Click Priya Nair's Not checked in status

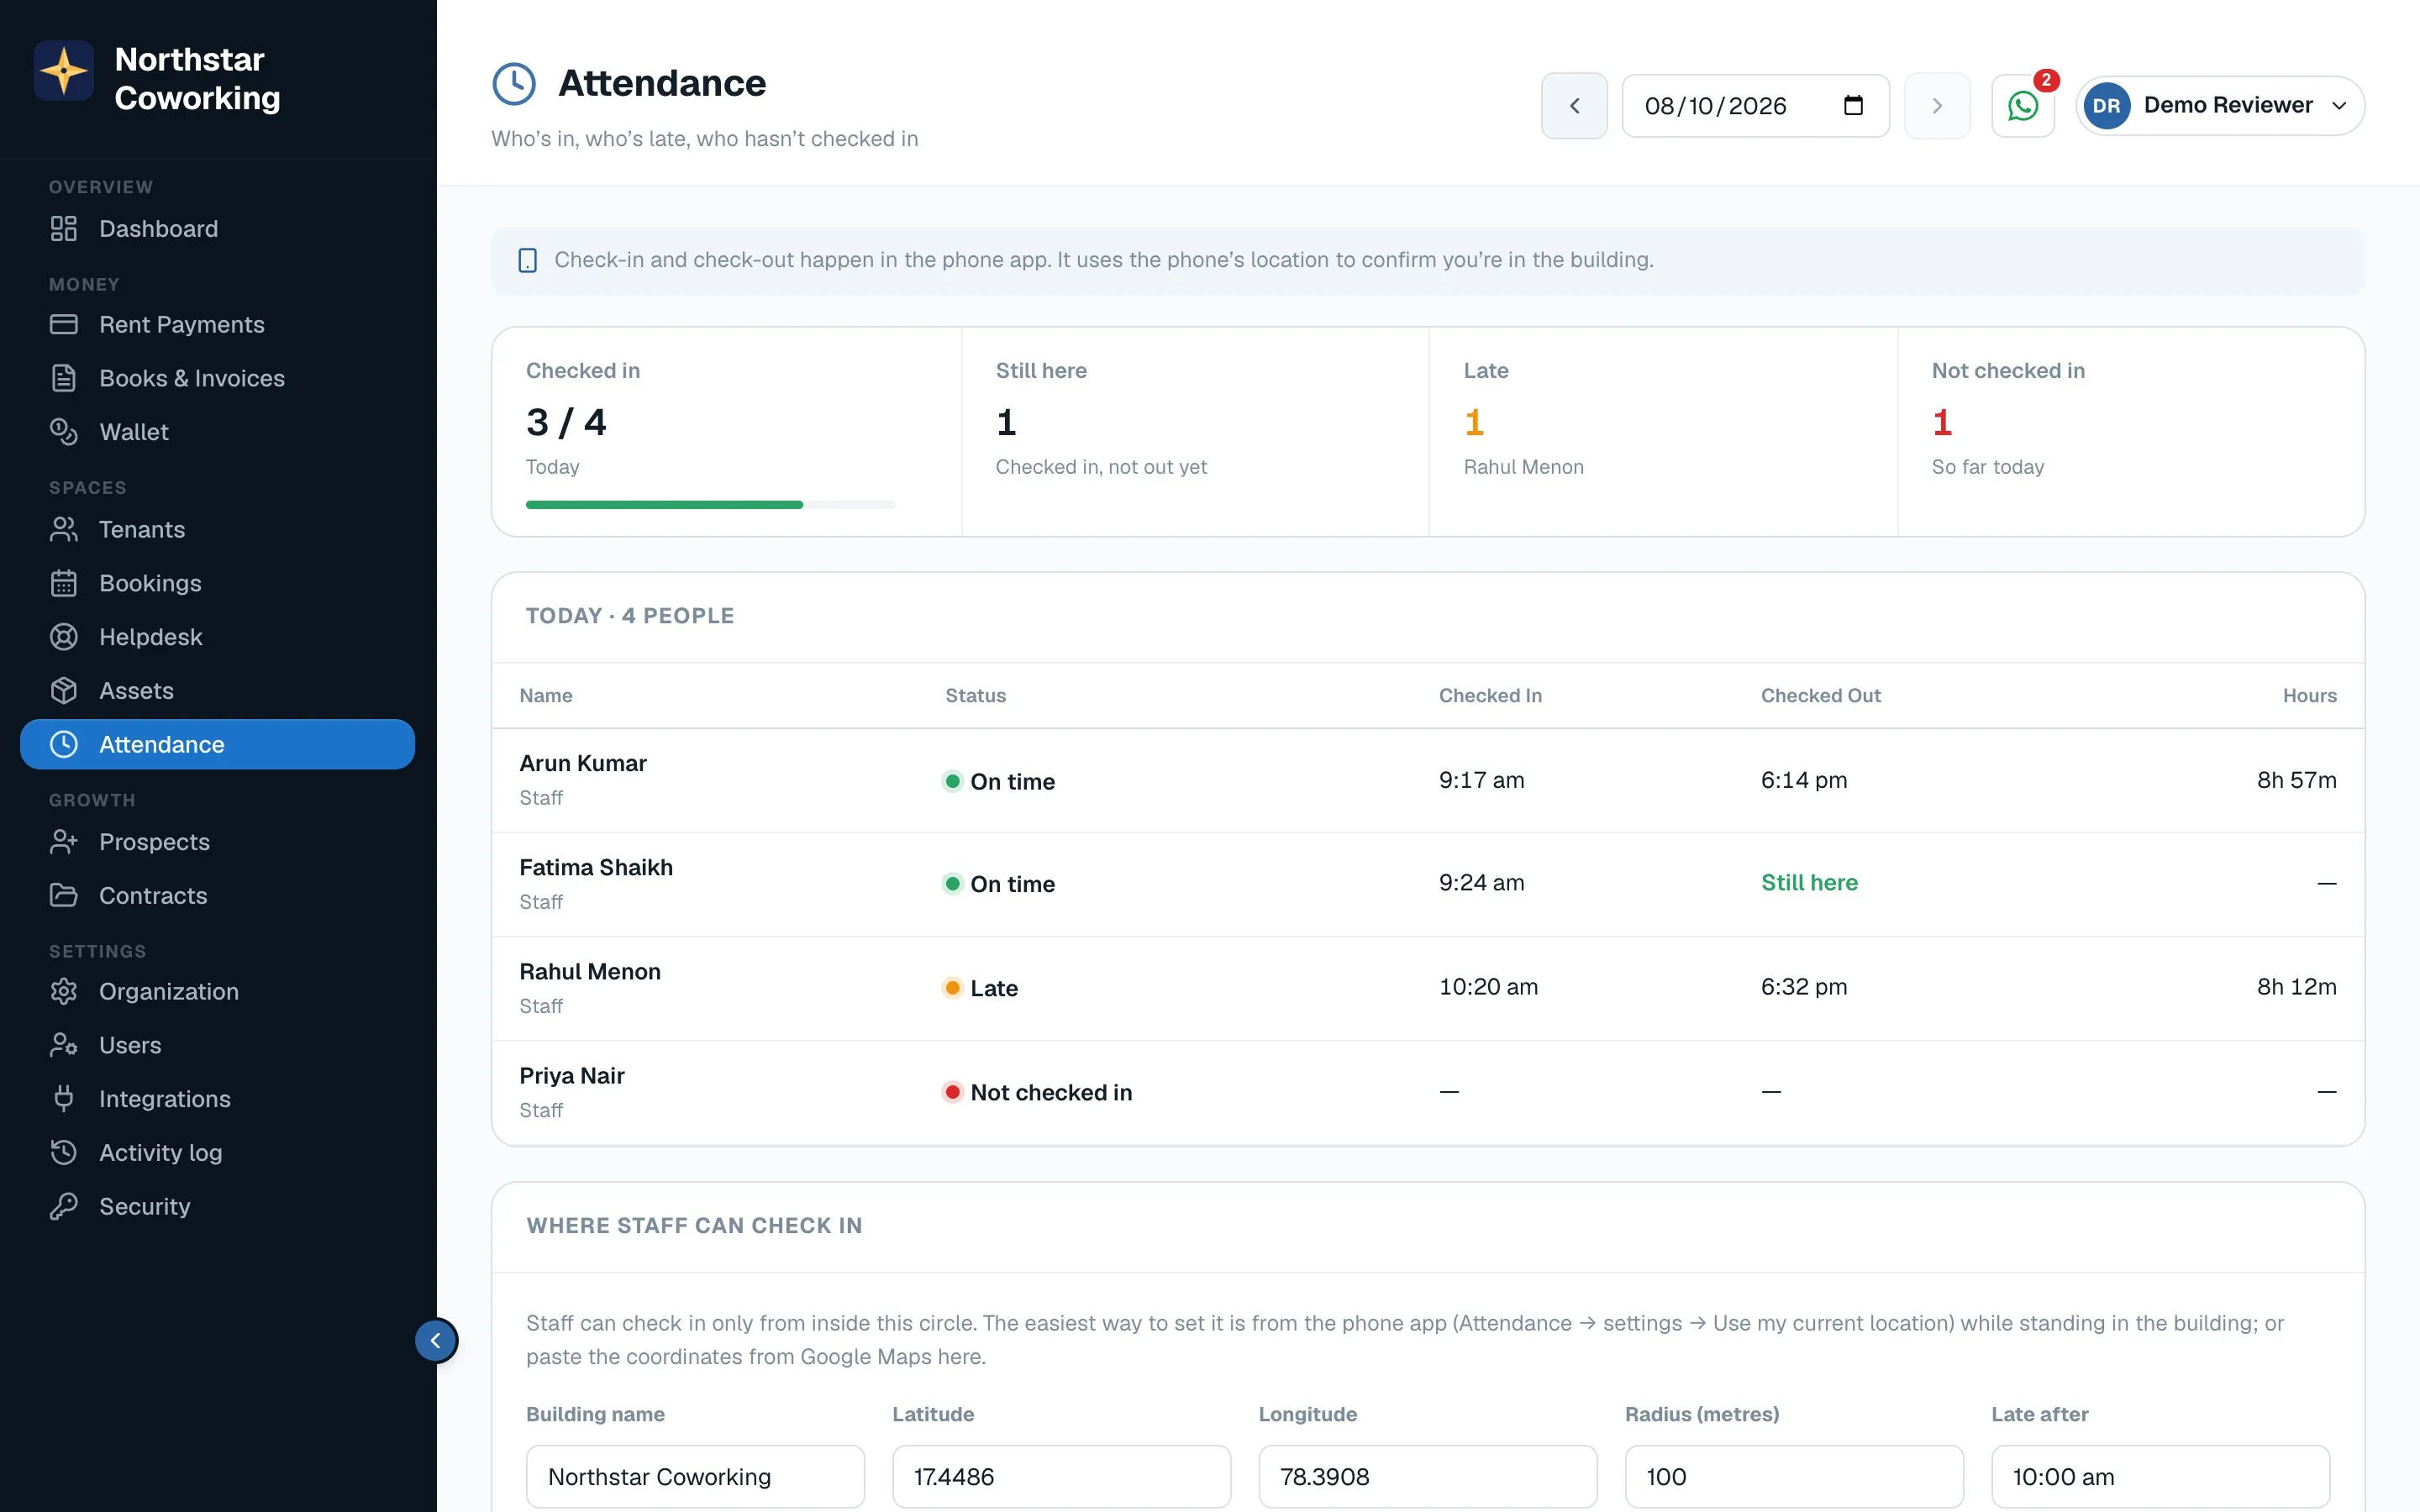(x=1038, y=1092)
